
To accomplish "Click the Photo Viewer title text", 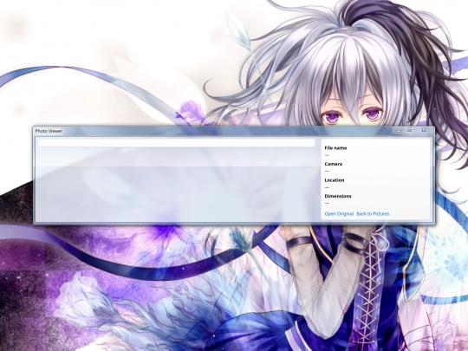I will [49, 131].
